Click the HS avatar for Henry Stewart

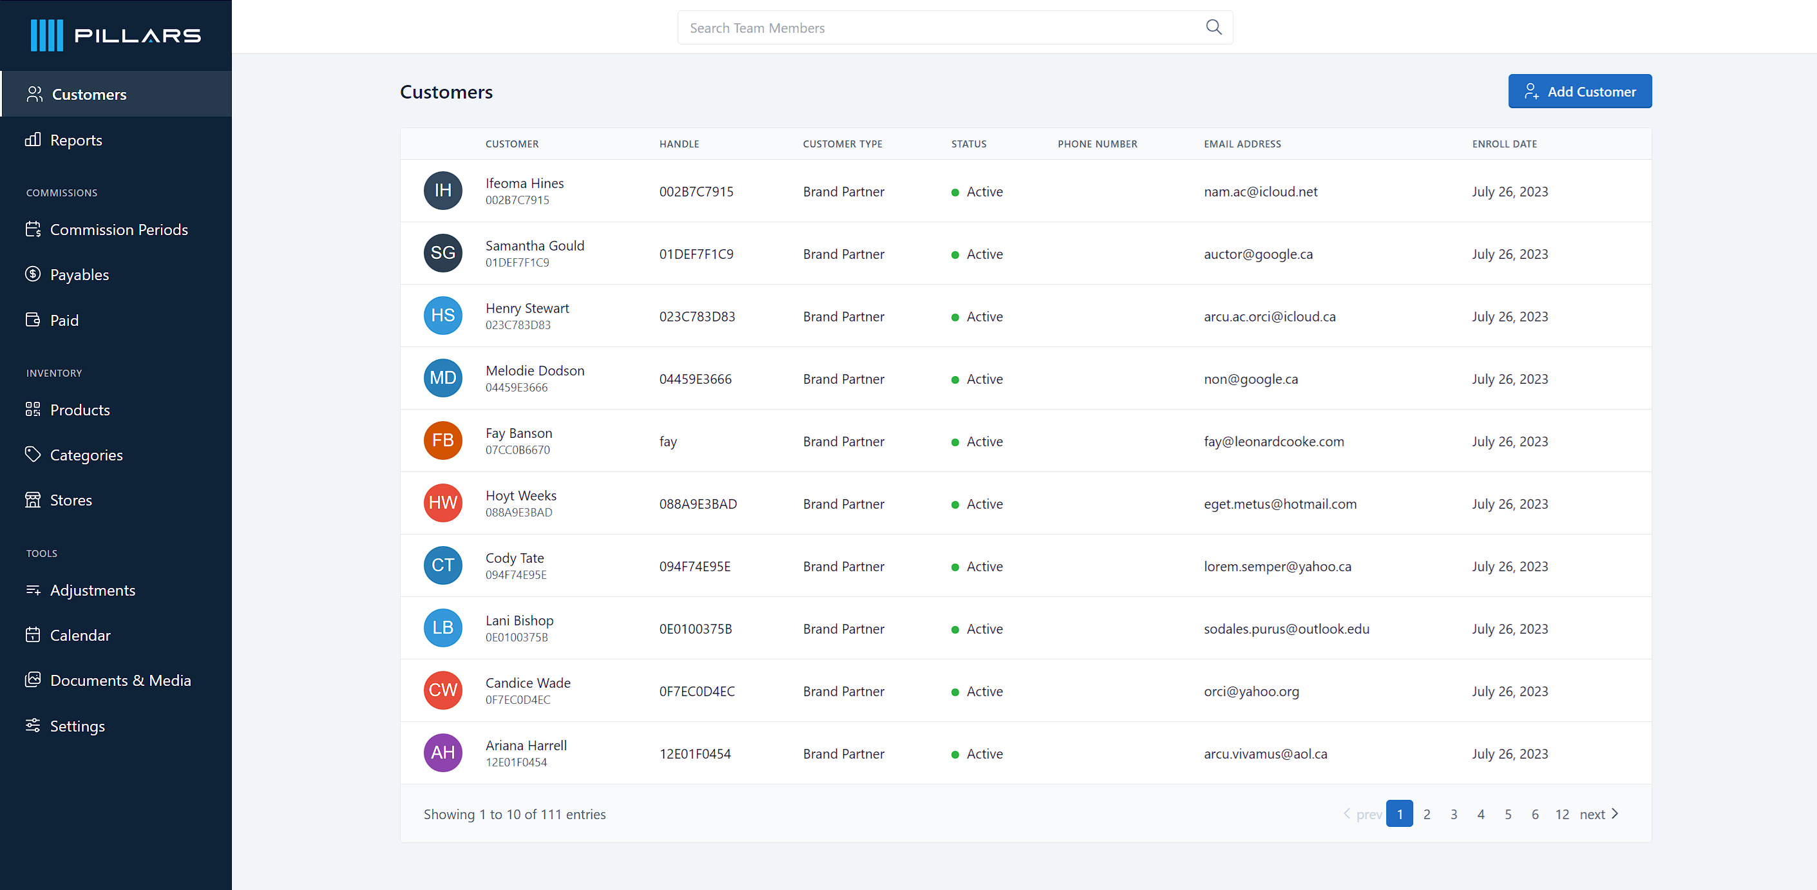point(442,316)
